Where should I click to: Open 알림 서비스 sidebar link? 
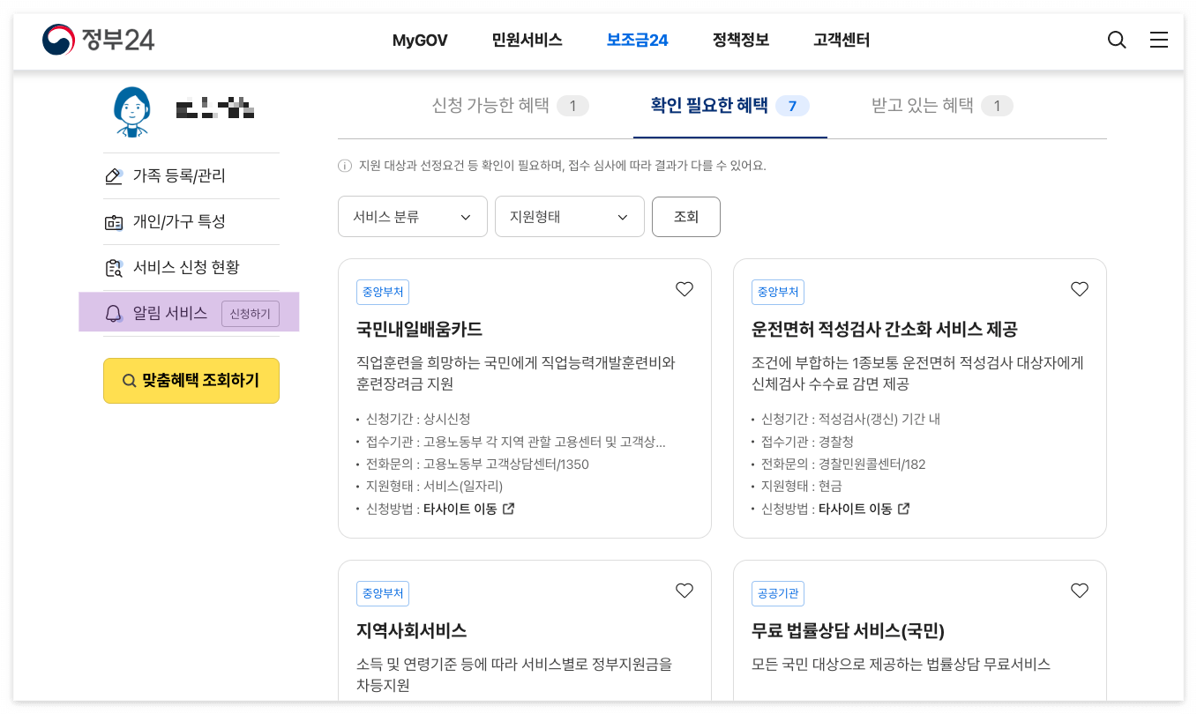170,314
